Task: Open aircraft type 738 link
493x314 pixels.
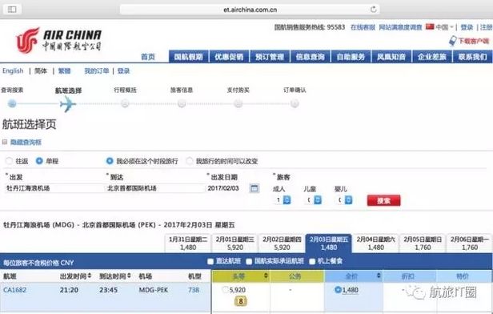Action: 194,290
